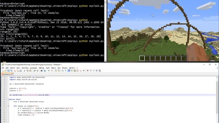Click the user-defined language toolbar icon
The height and width of the screenshot is (123, 219).
coord(72,71)
